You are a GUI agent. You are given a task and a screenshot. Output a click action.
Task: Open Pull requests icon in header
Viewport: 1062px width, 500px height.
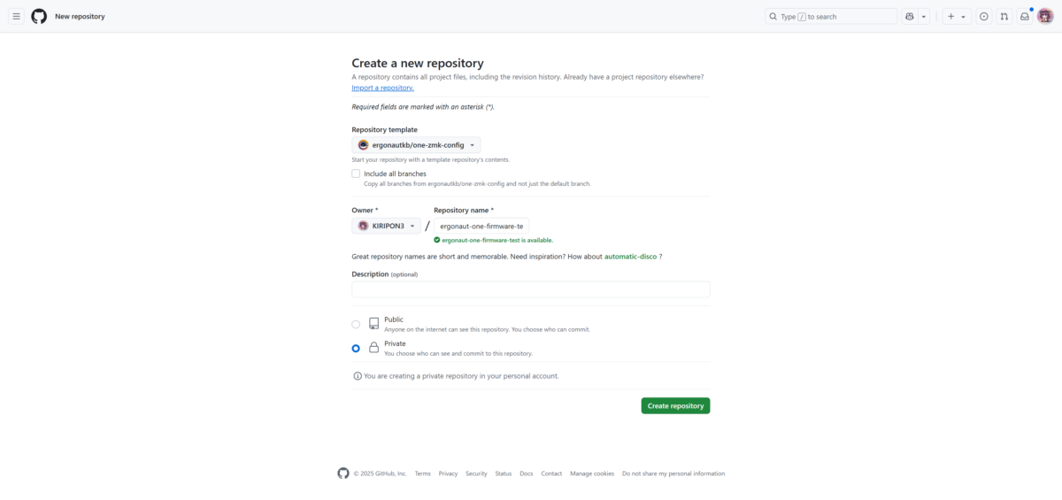1004,16
